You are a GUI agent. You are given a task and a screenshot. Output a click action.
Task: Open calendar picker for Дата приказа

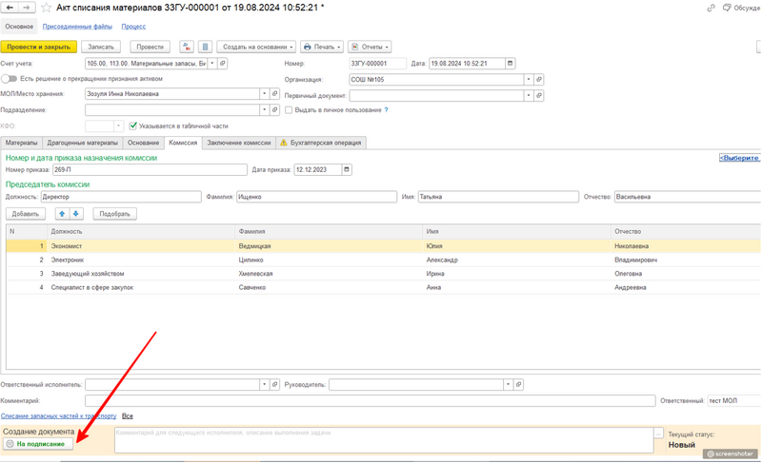click(347, 170)
